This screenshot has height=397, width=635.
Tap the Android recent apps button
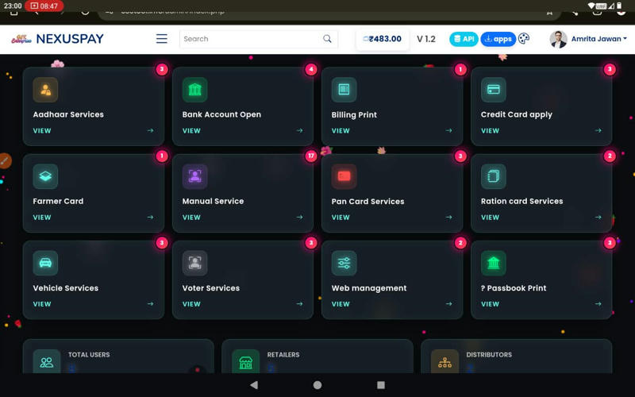click(381, 385)
